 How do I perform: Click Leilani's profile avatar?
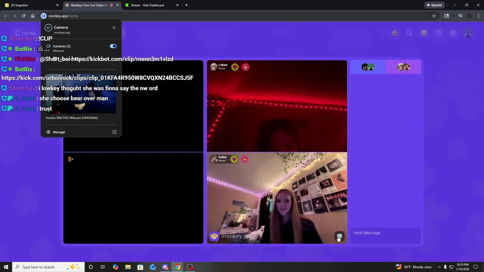point(214,67)
